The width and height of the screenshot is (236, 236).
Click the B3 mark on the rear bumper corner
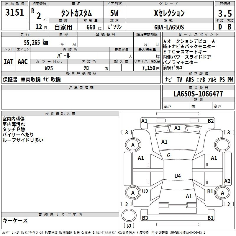145,218
